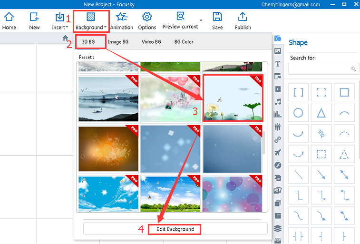Screen dimensions: 360x244
Task: Insert the dashed triangle shape
Action: [344, 154]
